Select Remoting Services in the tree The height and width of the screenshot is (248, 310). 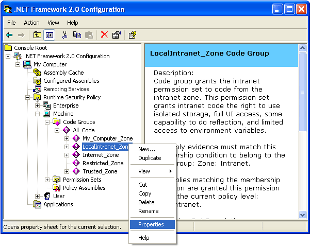pyautogui.click(x=66, y=89)
